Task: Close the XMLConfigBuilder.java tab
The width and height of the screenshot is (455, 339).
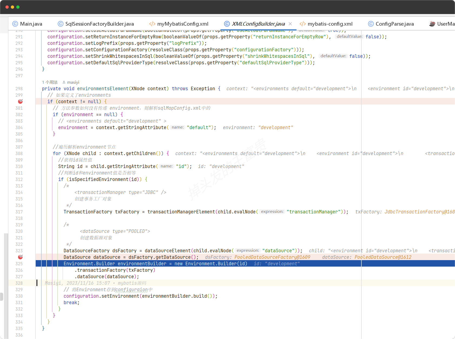Action: (290, 24)
